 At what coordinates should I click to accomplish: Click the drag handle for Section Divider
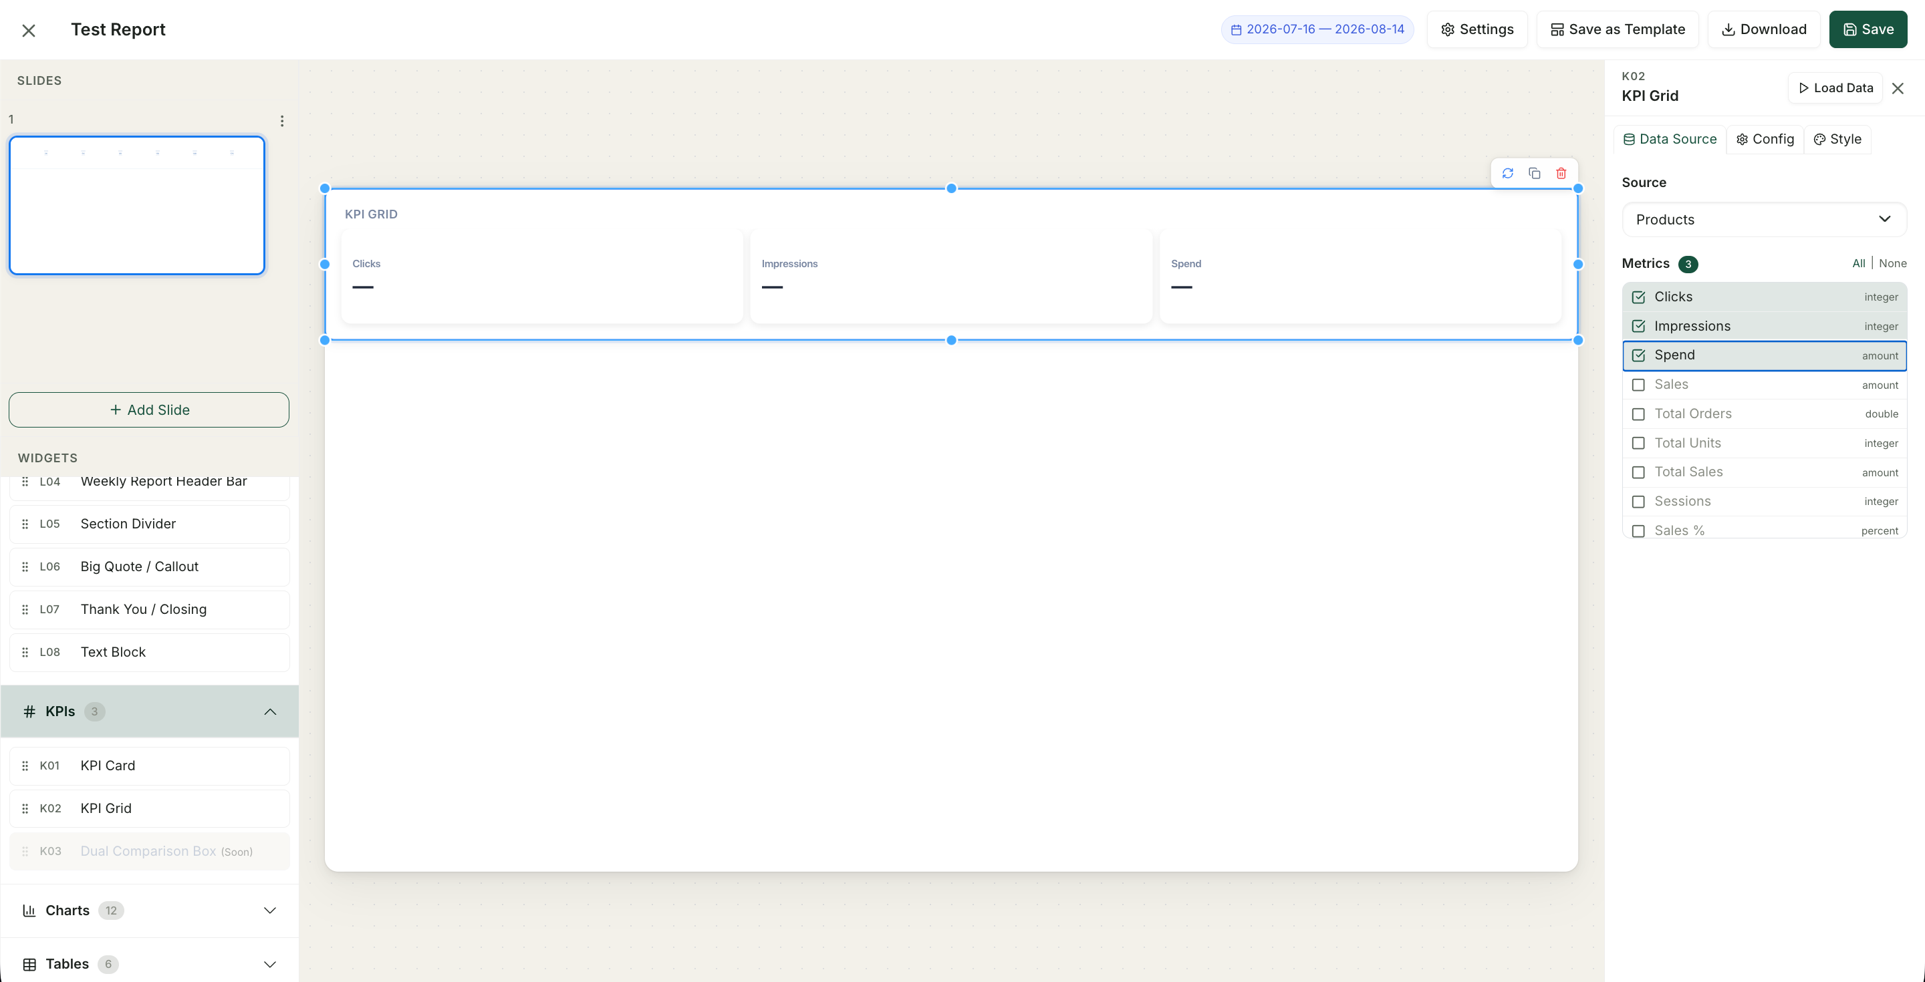pos(25,524)
